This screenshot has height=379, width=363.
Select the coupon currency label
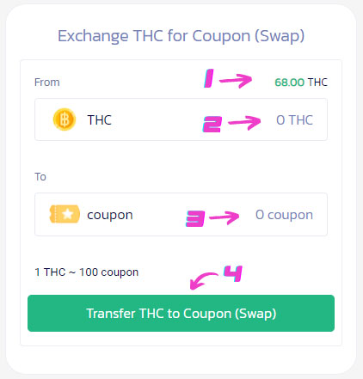pos(110,215)
